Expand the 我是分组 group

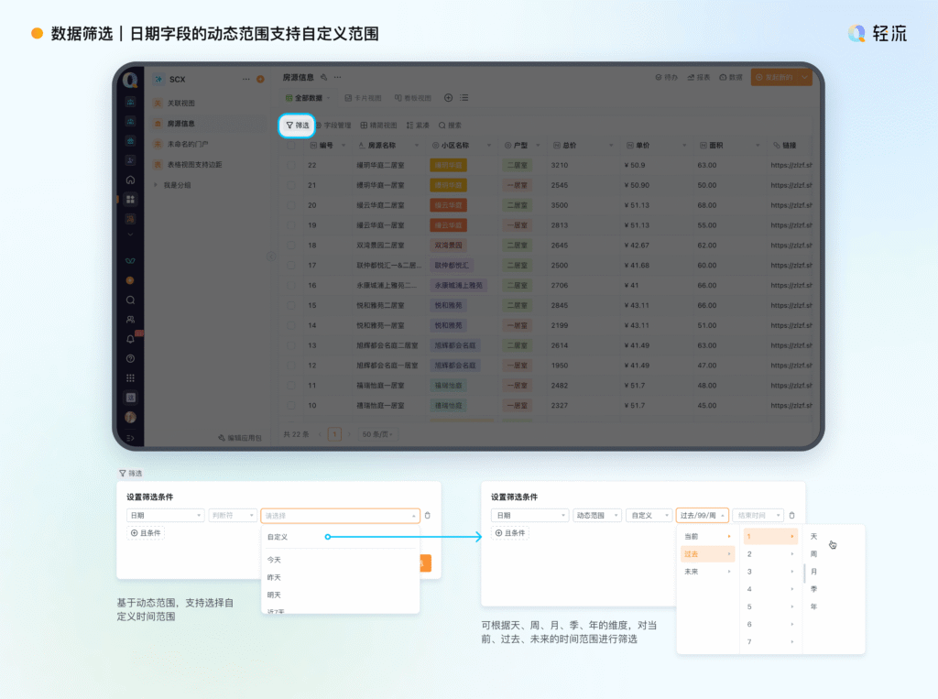pos(156,185)
